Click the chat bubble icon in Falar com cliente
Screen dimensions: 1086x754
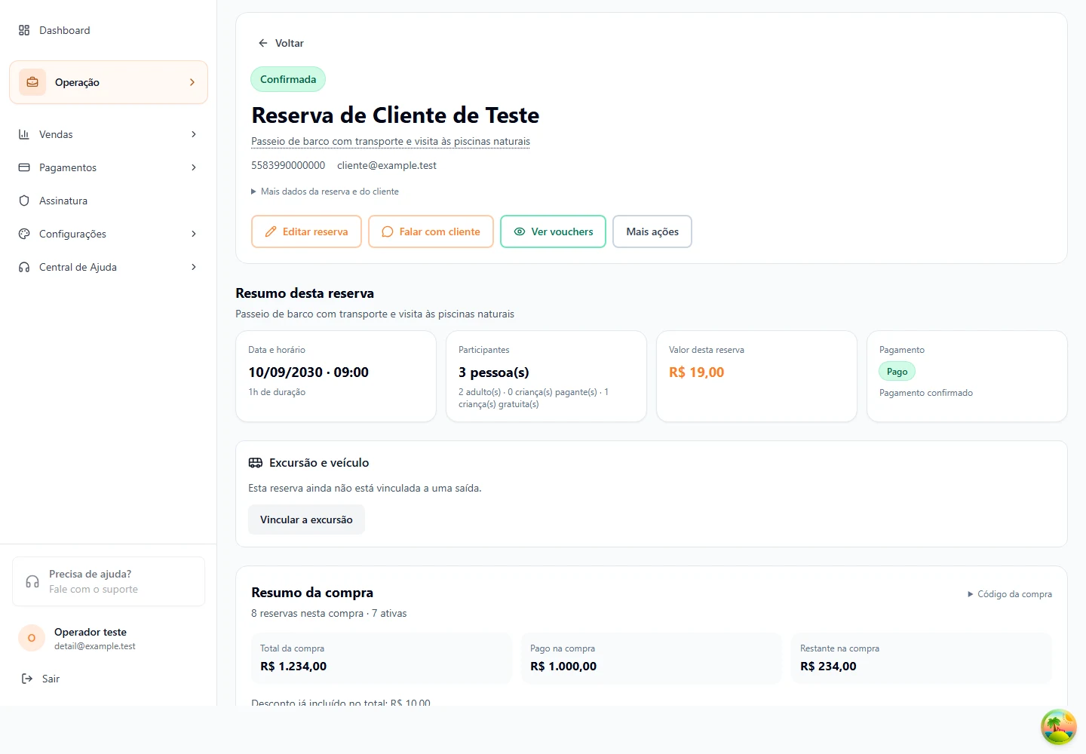pos(388,231)
